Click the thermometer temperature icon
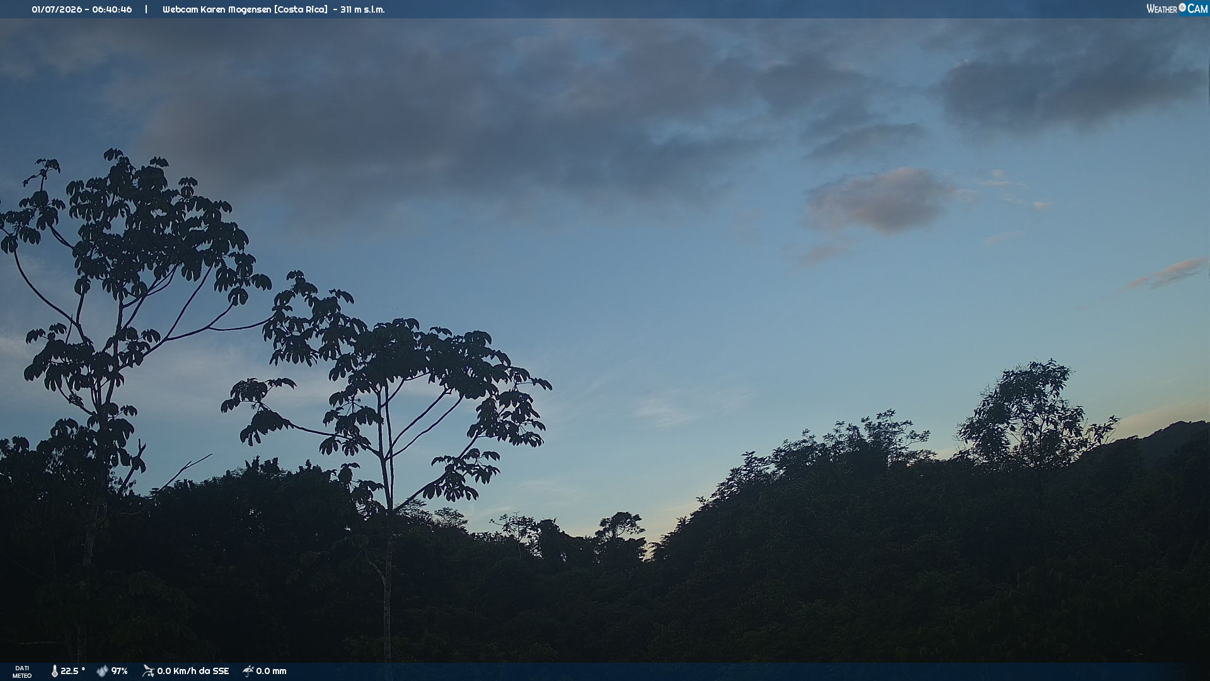The width and height of the screenshot is (1210, 681). (x=55, y=672)
